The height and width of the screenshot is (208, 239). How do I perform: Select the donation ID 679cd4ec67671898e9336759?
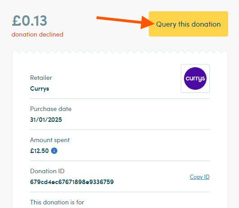point(72,182)
